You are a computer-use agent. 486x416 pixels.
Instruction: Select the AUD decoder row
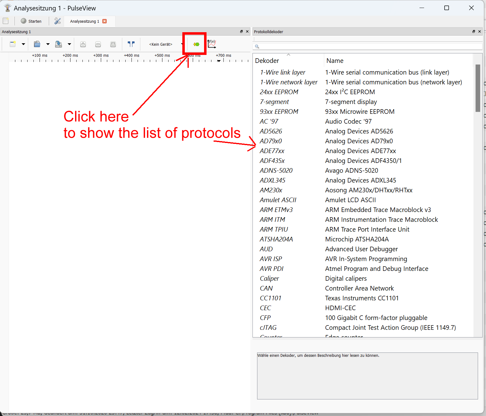pyautogui.click(x=363, y=249)
